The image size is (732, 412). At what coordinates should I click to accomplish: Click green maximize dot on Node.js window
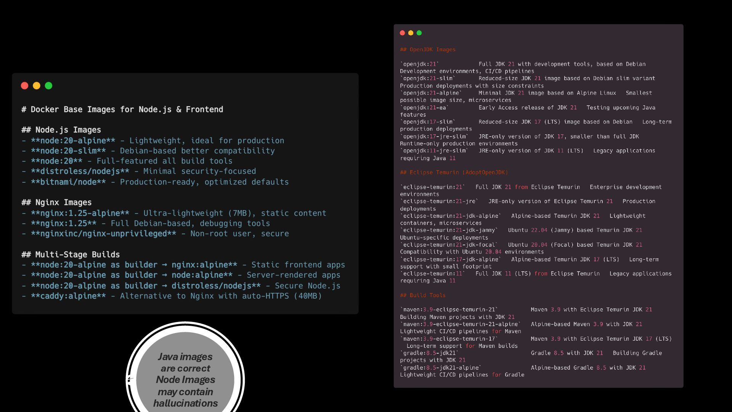[x=48, y=86]
